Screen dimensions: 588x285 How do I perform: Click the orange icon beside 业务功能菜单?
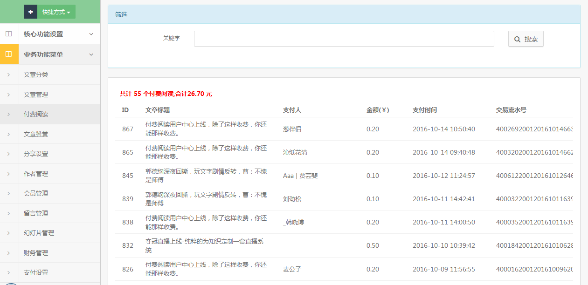pyautogui.click(x=9, y=54)
